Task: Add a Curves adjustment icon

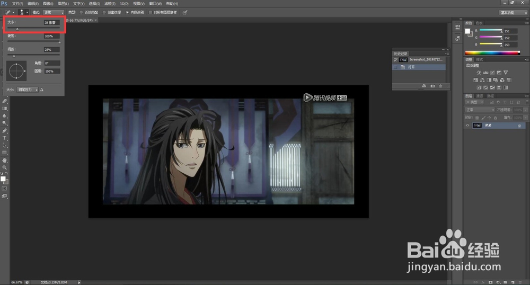Action: click(x=492, y=73)
